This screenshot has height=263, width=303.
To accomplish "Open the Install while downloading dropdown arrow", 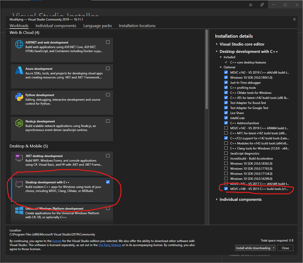I will click(273, 248).
